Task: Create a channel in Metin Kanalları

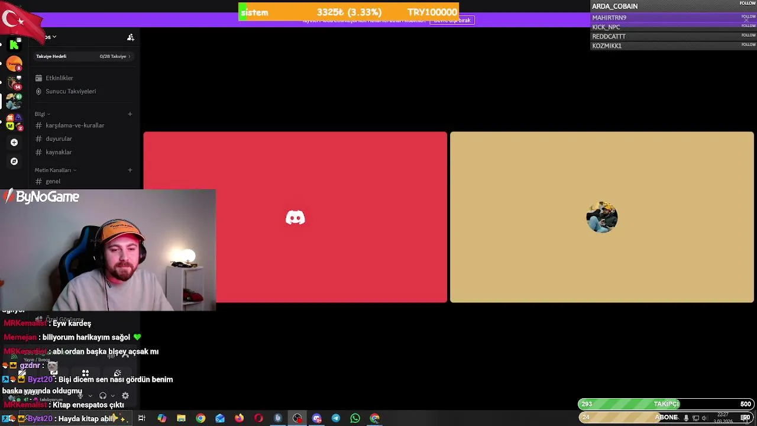Action: pyautogui.click(x=130, y=170)
